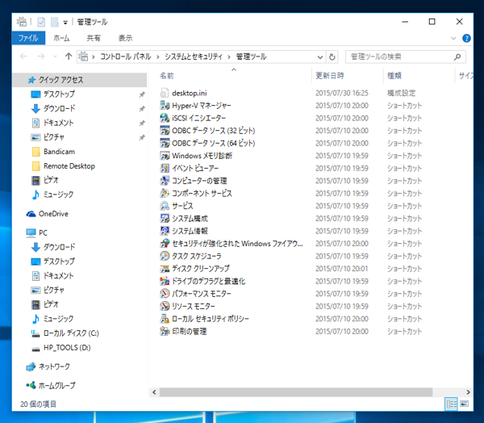Open the dropdown after コントロール パネル in the address bar
The image size is (484, 423).
(158, 57)
